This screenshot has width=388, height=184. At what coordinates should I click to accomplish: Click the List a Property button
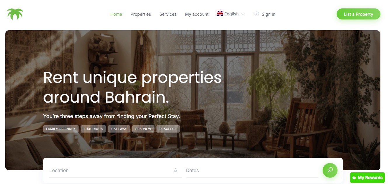tap(359, 14)
